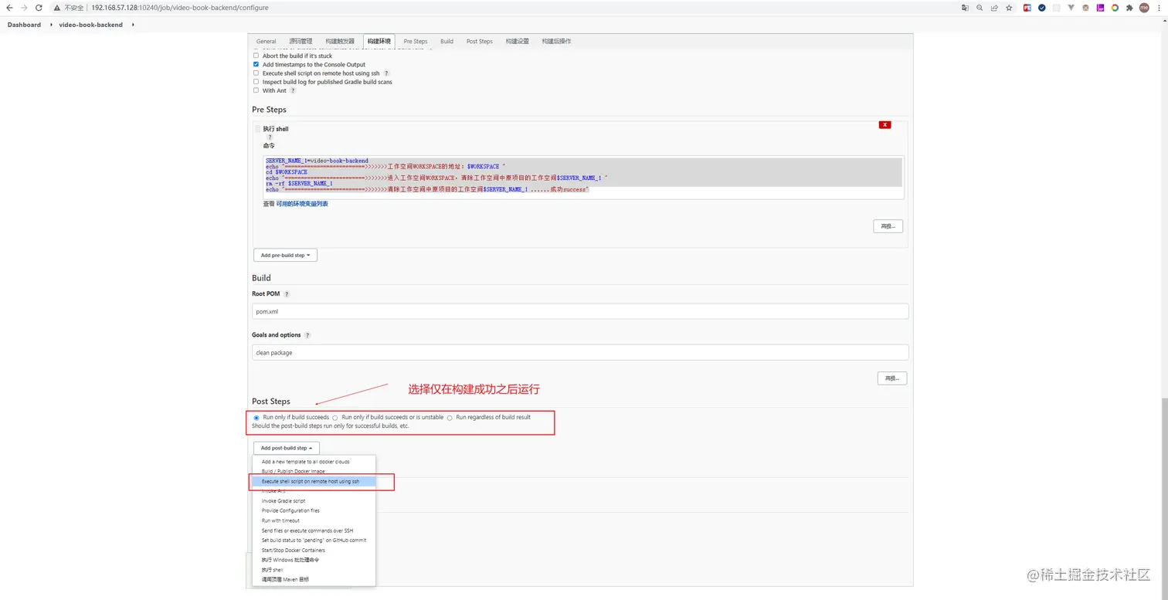The height and width of the screenshot is (600, 1168).
Task: Expand the Add pre-build step dropdown
Action: point(285,255)
